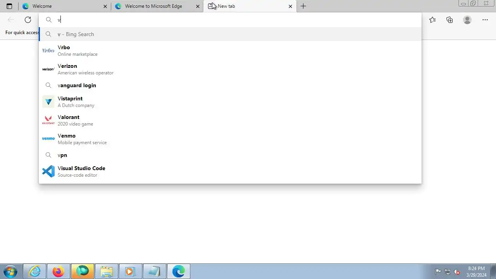The height and width of the screenshot is (279, 496).
Task: Launch Firefox from the taskbar
Action: click(x=59, y=272)
